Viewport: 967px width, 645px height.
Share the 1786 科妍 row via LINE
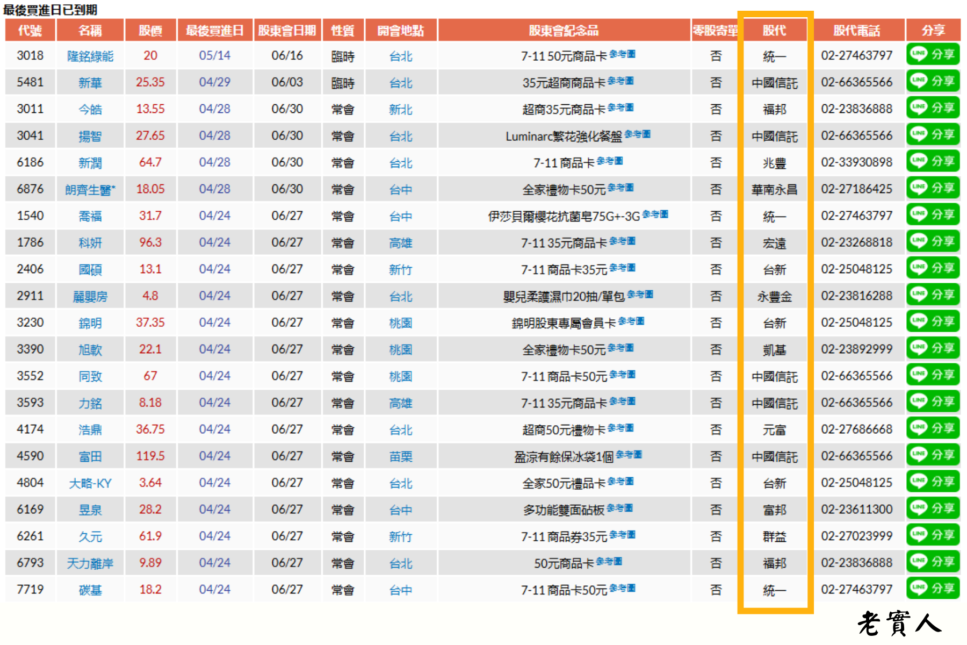click(x=933, y=241)
